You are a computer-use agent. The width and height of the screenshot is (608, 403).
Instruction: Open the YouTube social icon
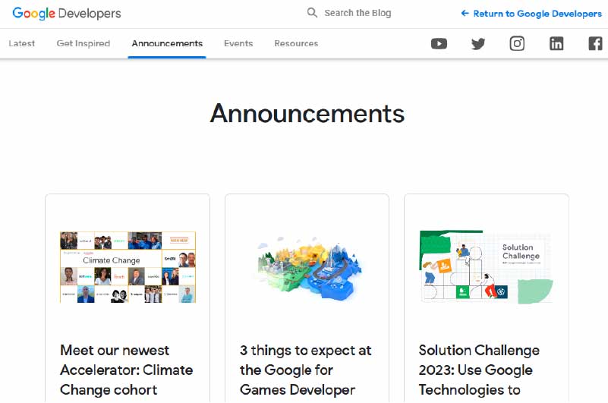click(x=439, y=43)
